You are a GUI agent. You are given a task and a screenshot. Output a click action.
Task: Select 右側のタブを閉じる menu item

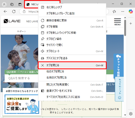click(72, 78)
